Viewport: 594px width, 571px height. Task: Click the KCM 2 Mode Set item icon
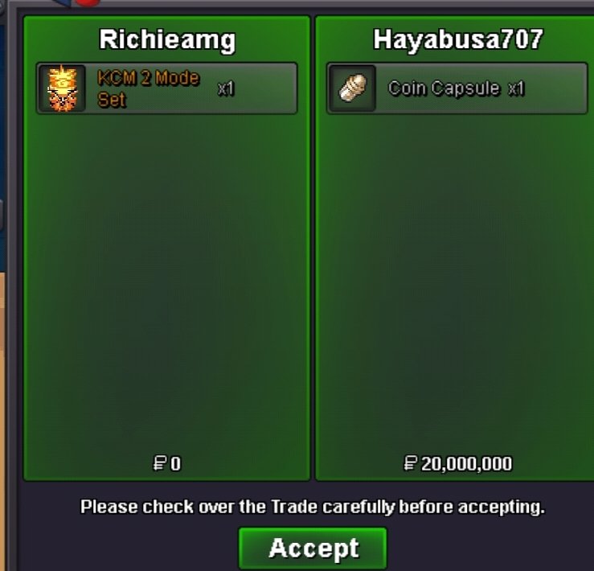(62, 88)
